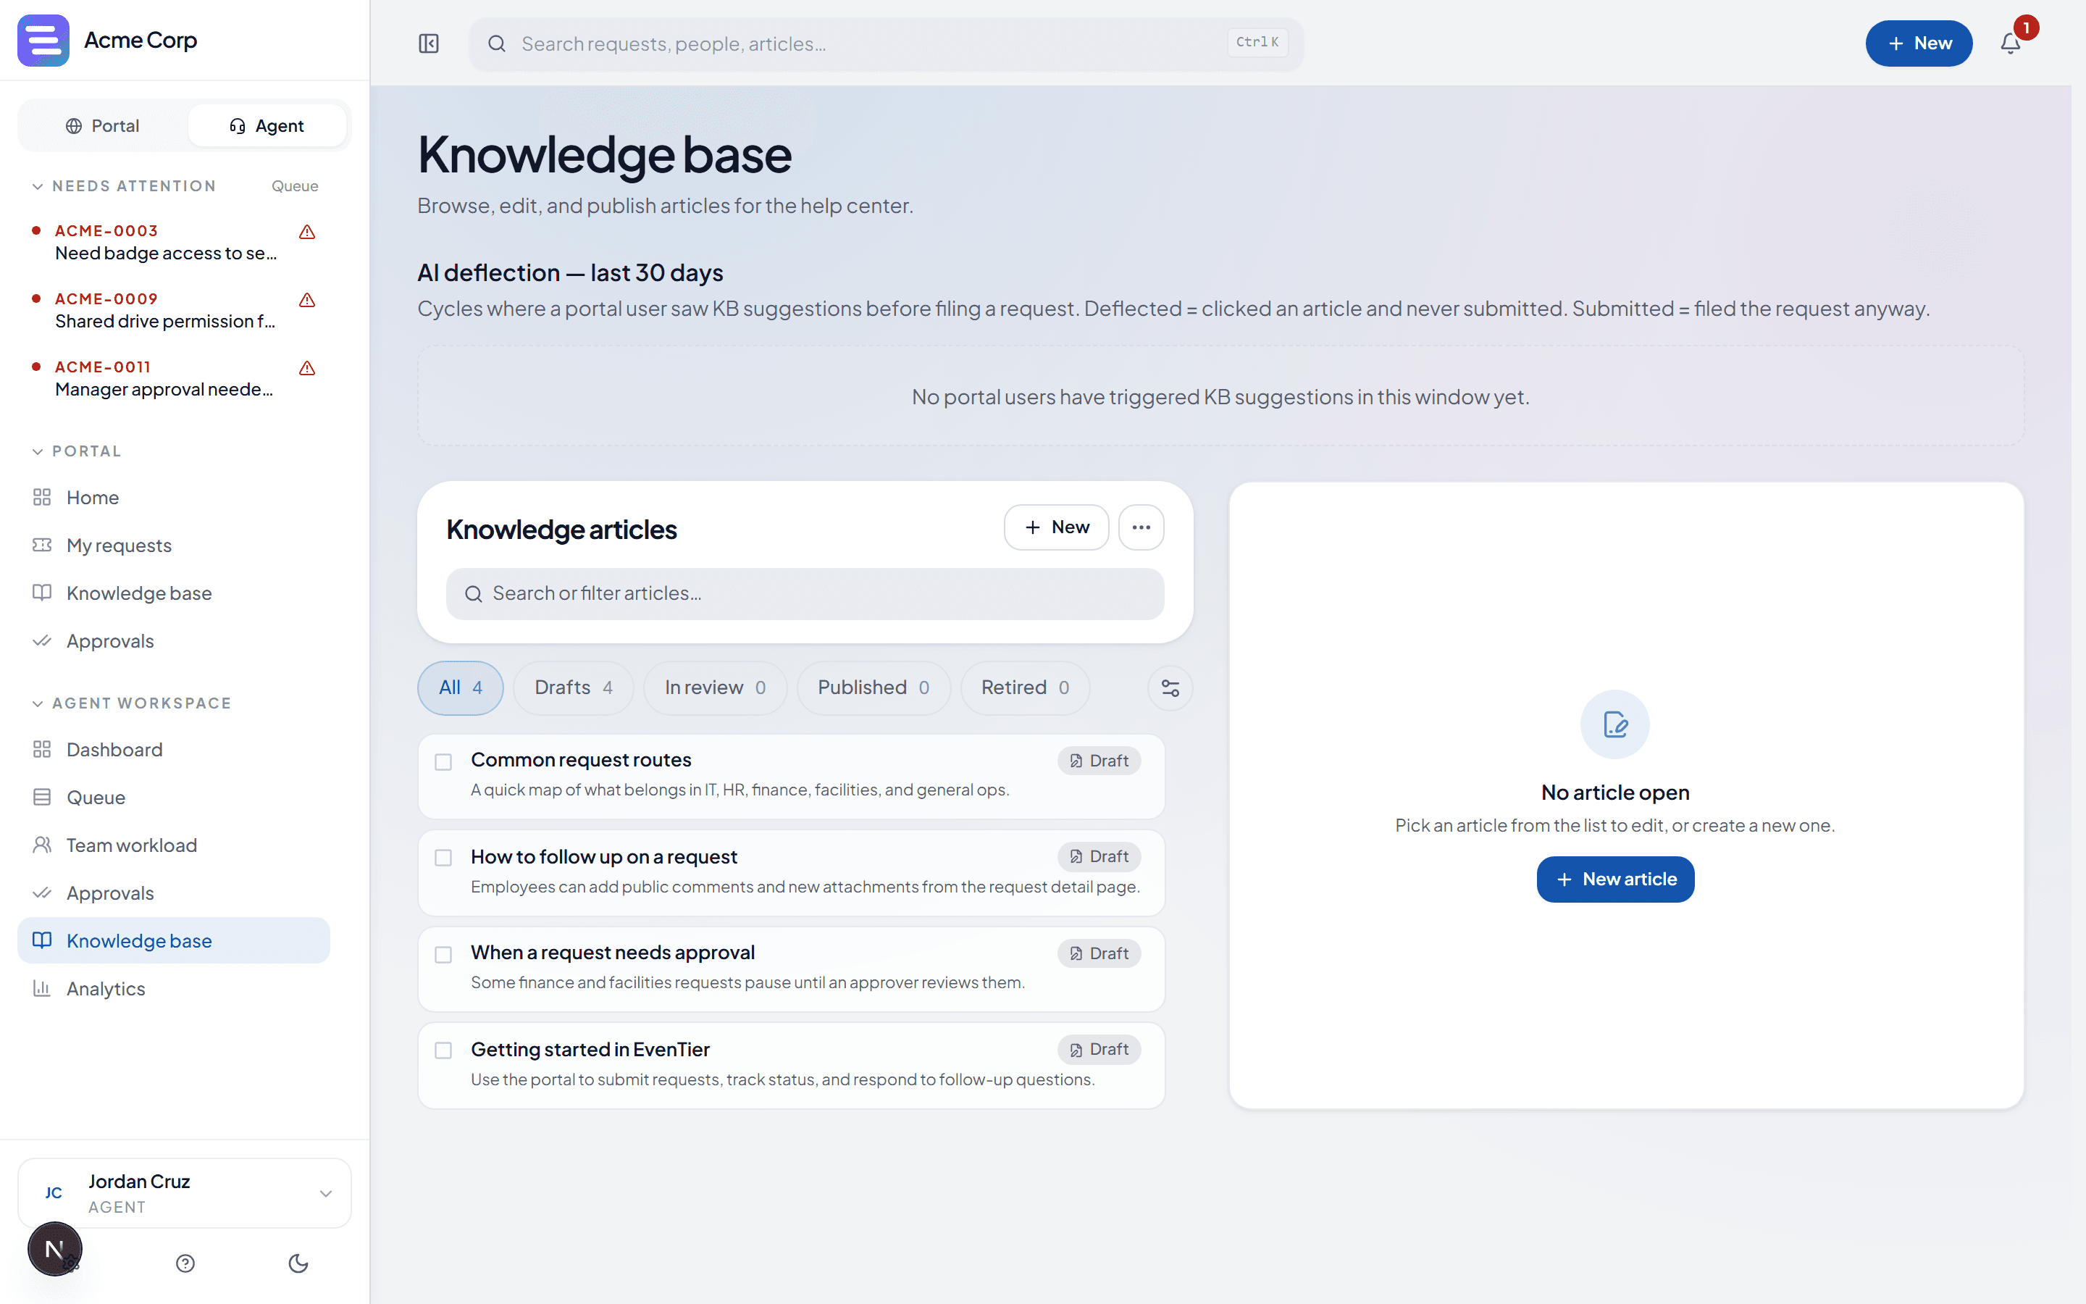Open help question mark icon
Screen dimensions: 2086x1304
point(185,1263)
